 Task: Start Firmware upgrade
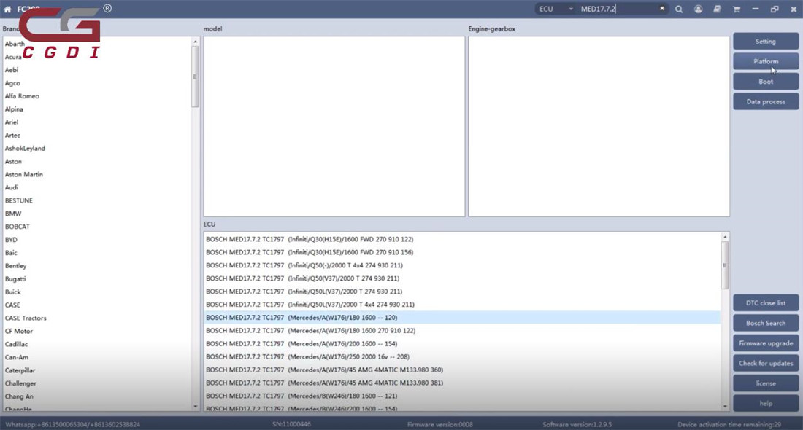766,343
